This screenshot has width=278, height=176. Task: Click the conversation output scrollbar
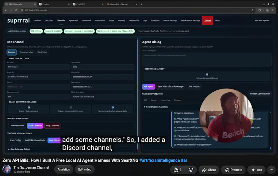(271, 148)
